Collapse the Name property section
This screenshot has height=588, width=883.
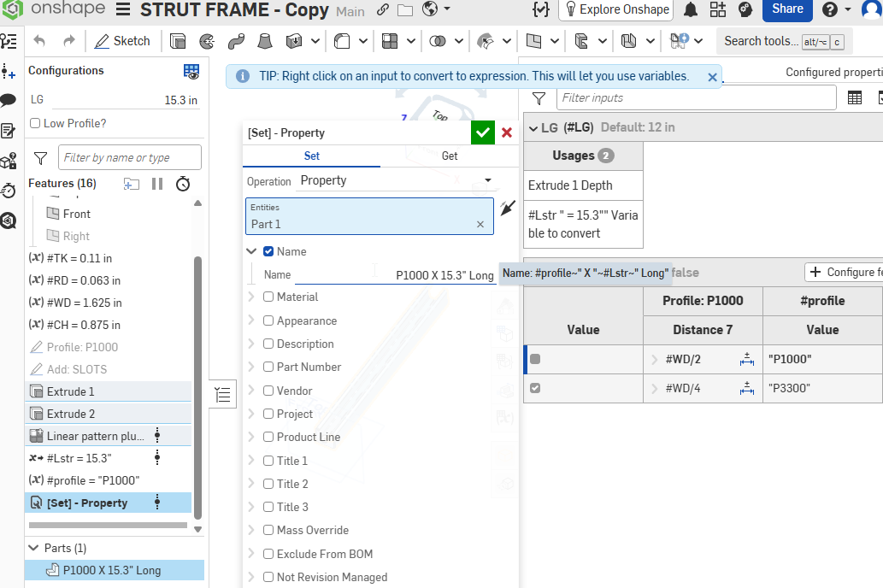[x=251, y=251]
